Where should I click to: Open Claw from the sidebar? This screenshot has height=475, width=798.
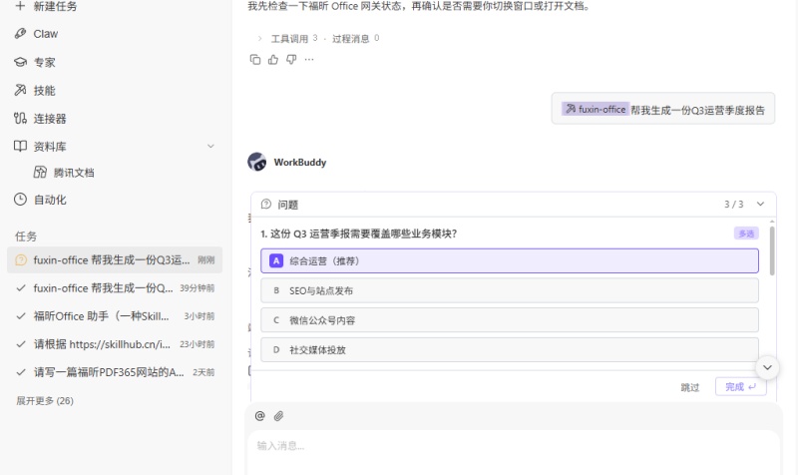click(45, 34)
